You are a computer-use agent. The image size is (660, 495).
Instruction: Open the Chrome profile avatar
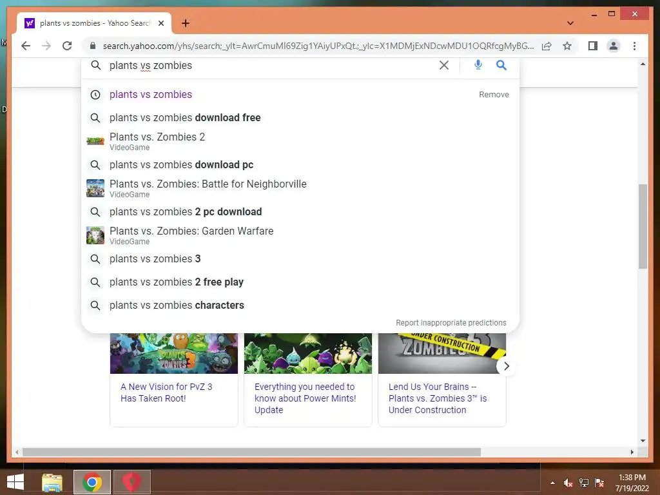[614, 46]
